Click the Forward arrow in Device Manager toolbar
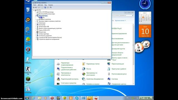 pos(36,7)
